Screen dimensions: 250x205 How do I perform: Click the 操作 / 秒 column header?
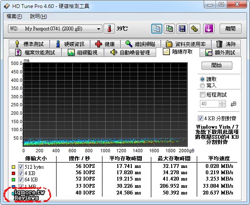point(80,158)
